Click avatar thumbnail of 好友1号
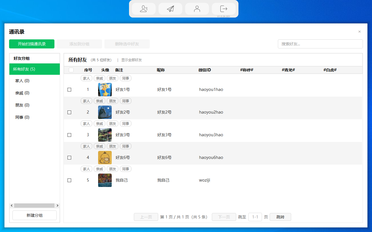This screenshot has width=372, height=232. tap(105, 90)
